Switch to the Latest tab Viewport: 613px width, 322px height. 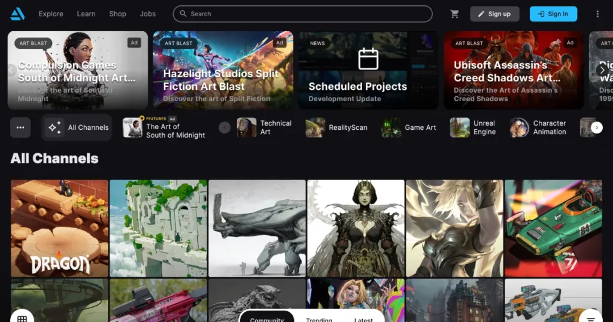363,319
